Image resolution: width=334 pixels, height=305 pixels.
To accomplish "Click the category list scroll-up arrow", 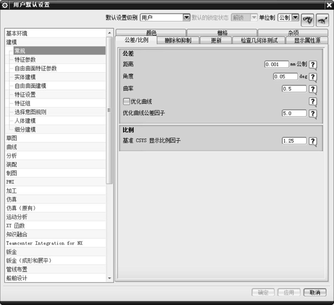I will point(110,33).
